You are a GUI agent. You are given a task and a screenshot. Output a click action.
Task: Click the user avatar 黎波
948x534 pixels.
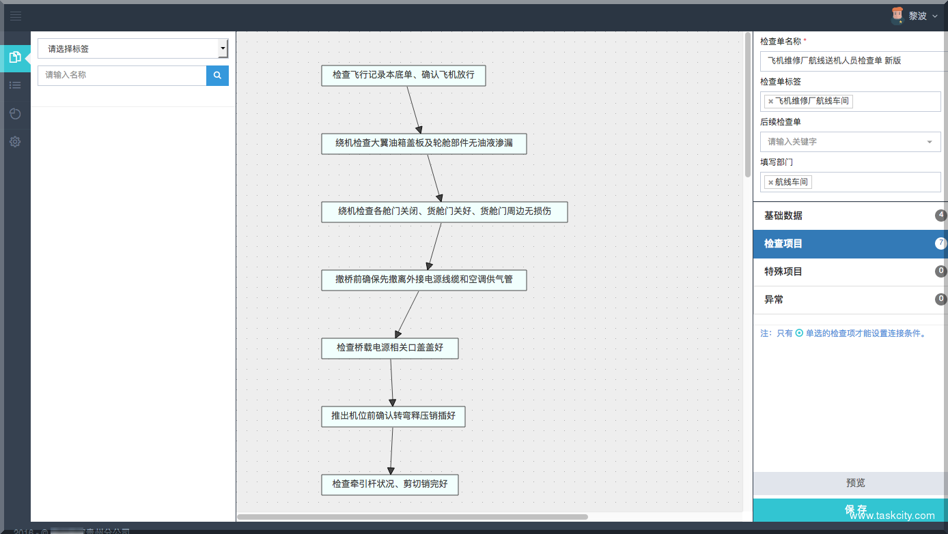click(897, 16)
